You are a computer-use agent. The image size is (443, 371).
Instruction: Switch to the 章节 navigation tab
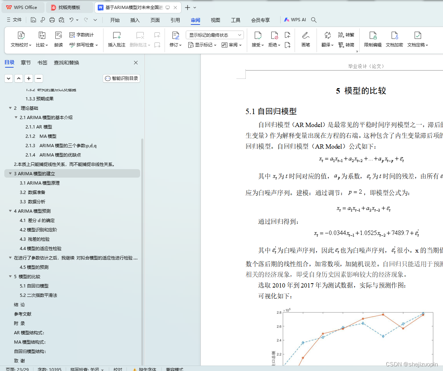tap(26, 63)
